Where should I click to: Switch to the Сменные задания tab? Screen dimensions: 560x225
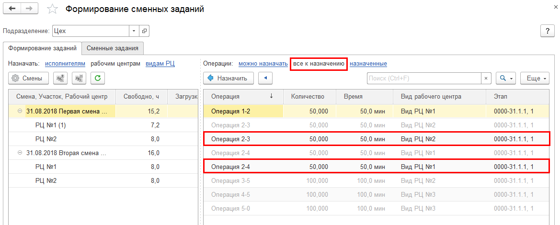[113, 48]
